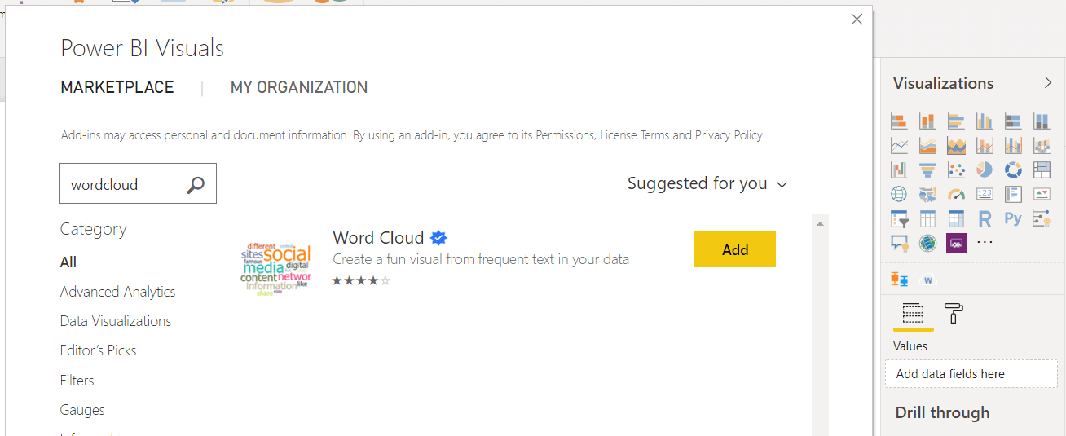This screenshot has width=1066, height=436.
Task: Open the three-dots import custom visual menu
Action: pyautogui.click(x=985, y=243)
